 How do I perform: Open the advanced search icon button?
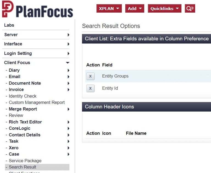click(x=190, y=9)
